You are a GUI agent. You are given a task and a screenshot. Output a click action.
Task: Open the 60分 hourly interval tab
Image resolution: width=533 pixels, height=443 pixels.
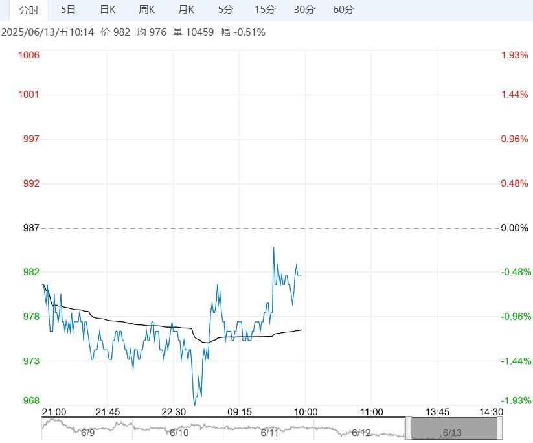343,10
